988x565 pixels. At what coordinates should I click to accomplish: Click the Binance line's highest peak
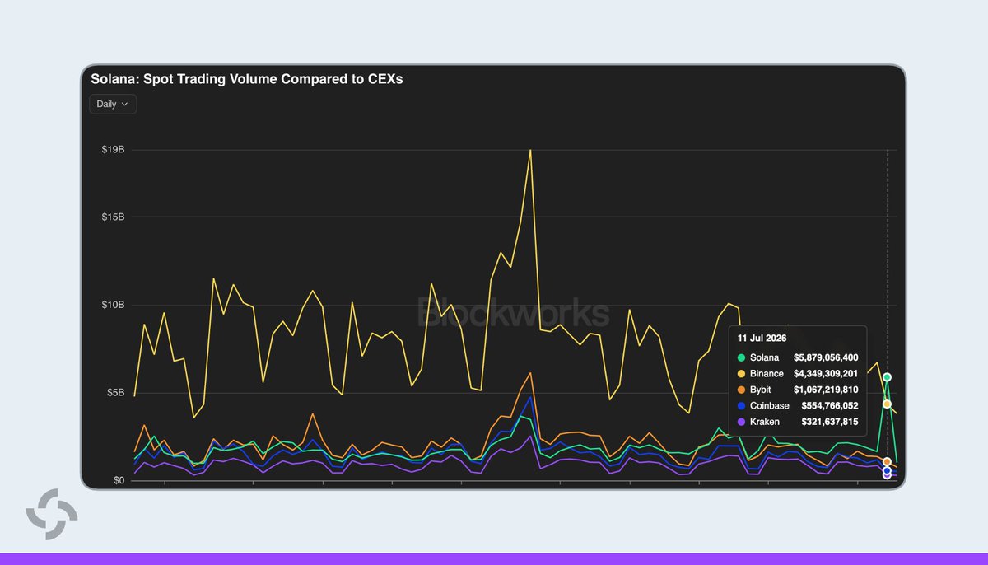[x=530, y=151]
